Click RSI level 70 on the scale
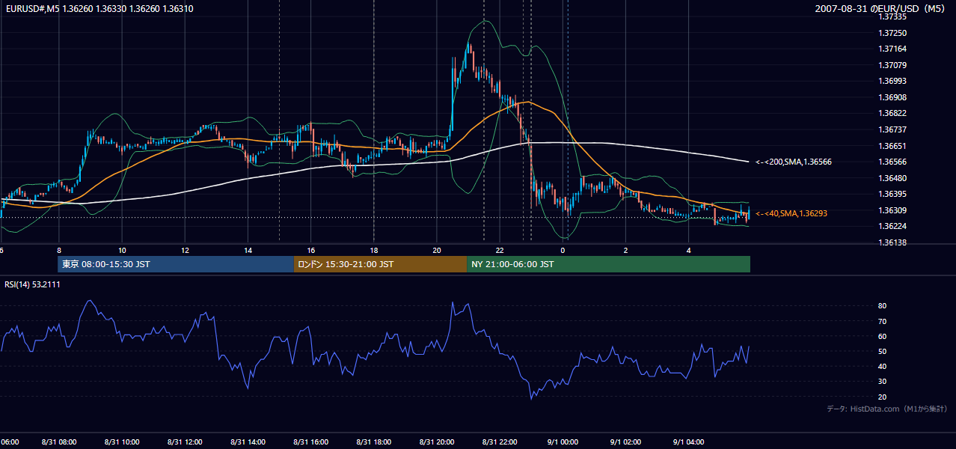 [x=882, y=321]
